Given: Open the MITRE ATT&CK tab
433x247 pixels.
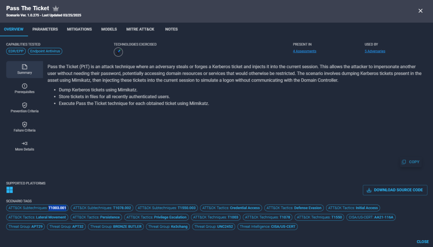Looking at the screenshot, I should coord(140,29).
